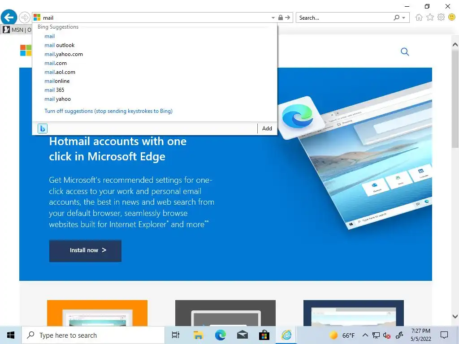Open Favorites star icon
This screenshot has width=459, height=344.
430,17
